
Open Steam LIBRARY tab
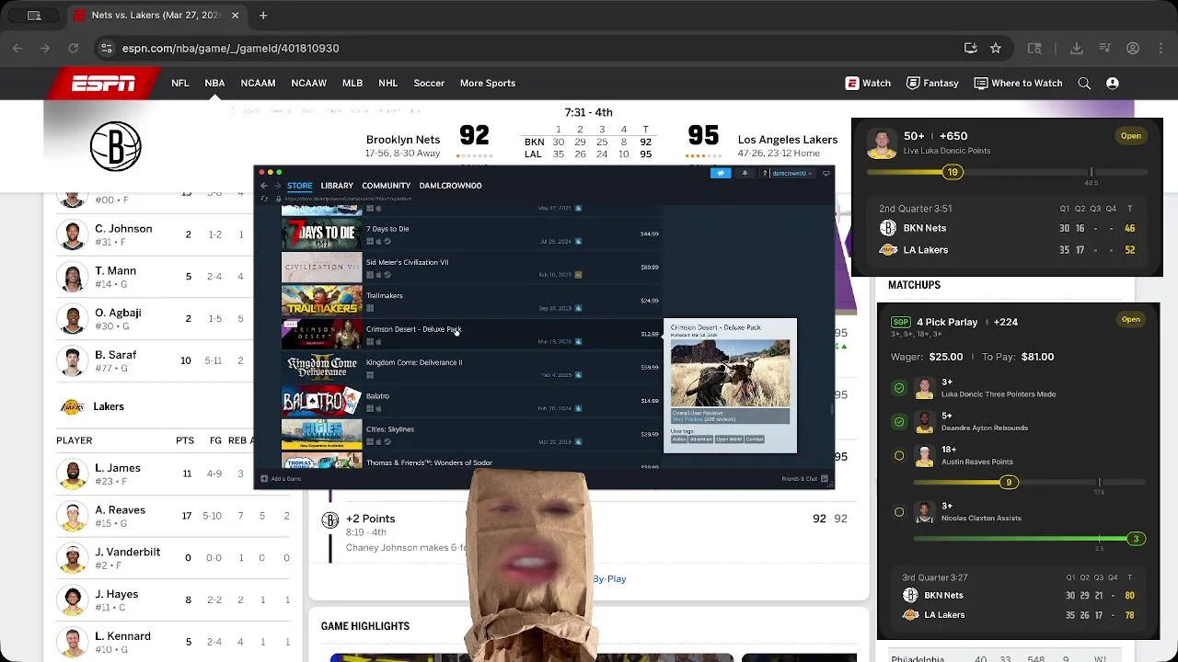pyautogui.click(x=337, y=186)
